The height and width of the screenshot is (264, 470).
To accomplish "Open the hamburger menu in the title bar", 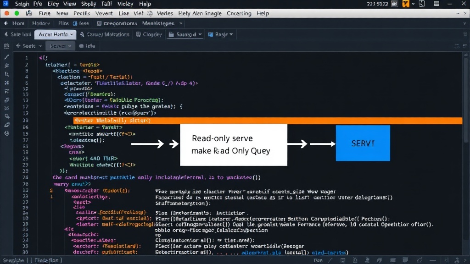I will [436, 4].
